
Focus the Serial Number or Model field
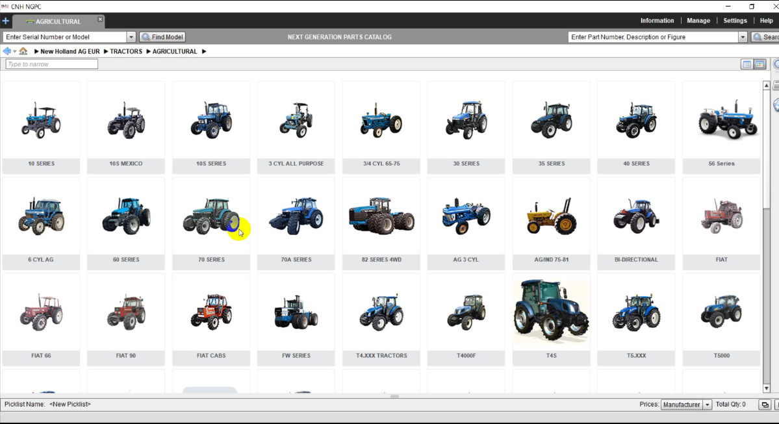(x=65, y=37)
